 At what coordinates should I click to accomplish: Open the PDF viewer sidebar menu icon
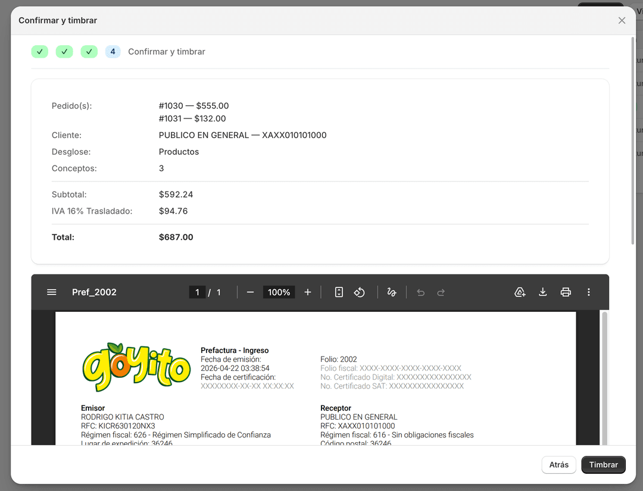point(52,292)
